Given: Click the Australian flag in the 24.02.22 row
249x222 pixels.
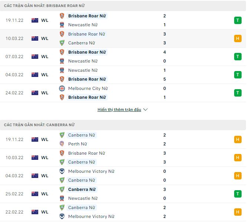Looking at the screenshot, I should point(35,93).
